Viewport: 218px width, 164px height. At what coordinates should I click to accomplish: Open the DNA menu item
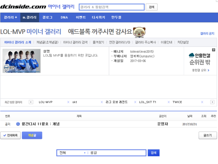click(64, 17)
